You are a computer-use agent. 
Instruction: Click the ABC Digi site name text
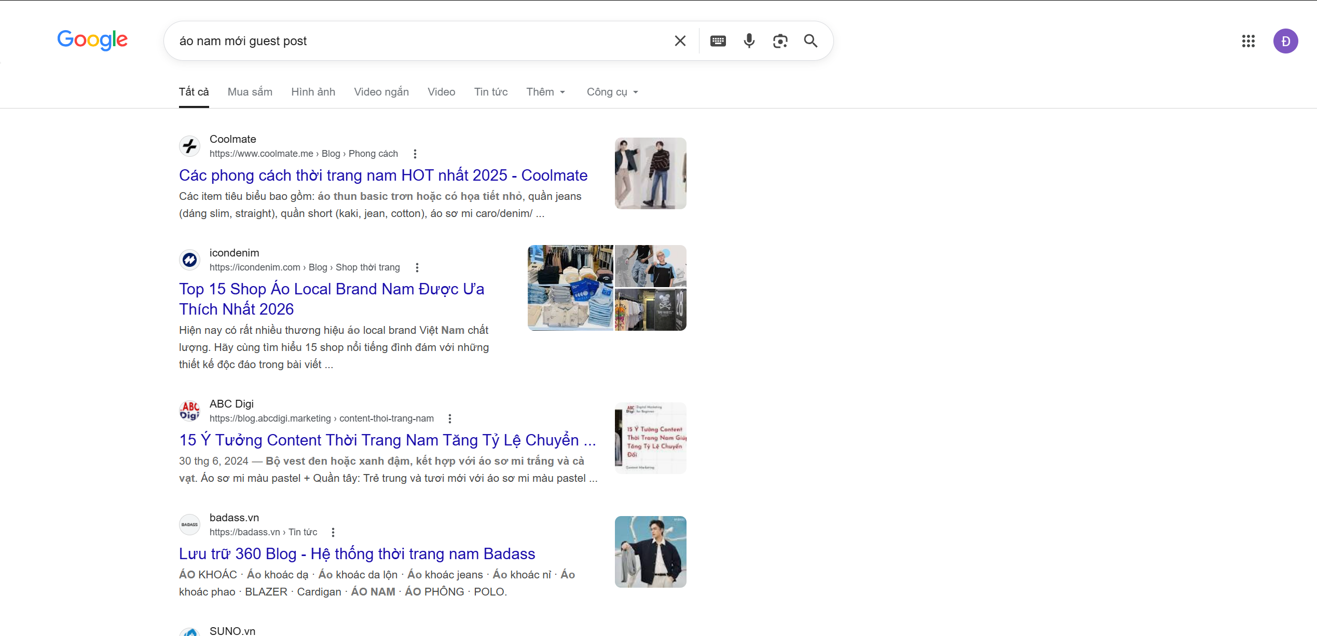[231, 404]
